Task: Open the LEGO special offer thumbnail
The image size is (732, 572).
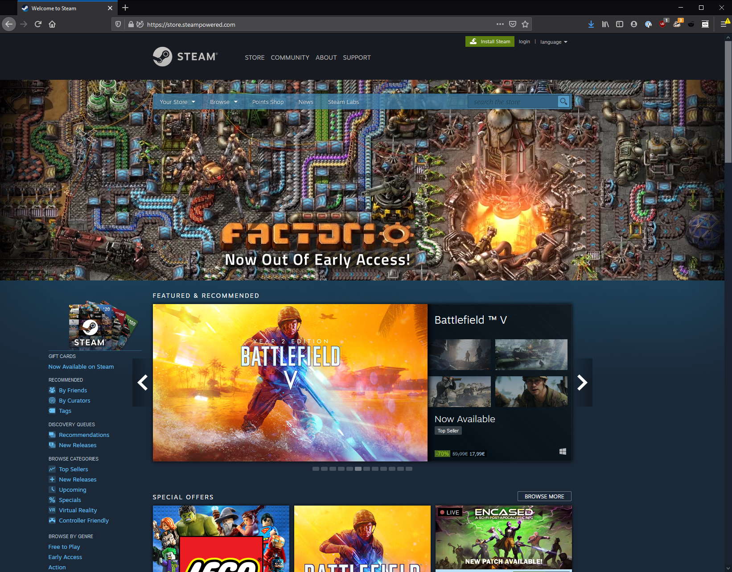Action: pyautogui.click(x=221, y=539)
